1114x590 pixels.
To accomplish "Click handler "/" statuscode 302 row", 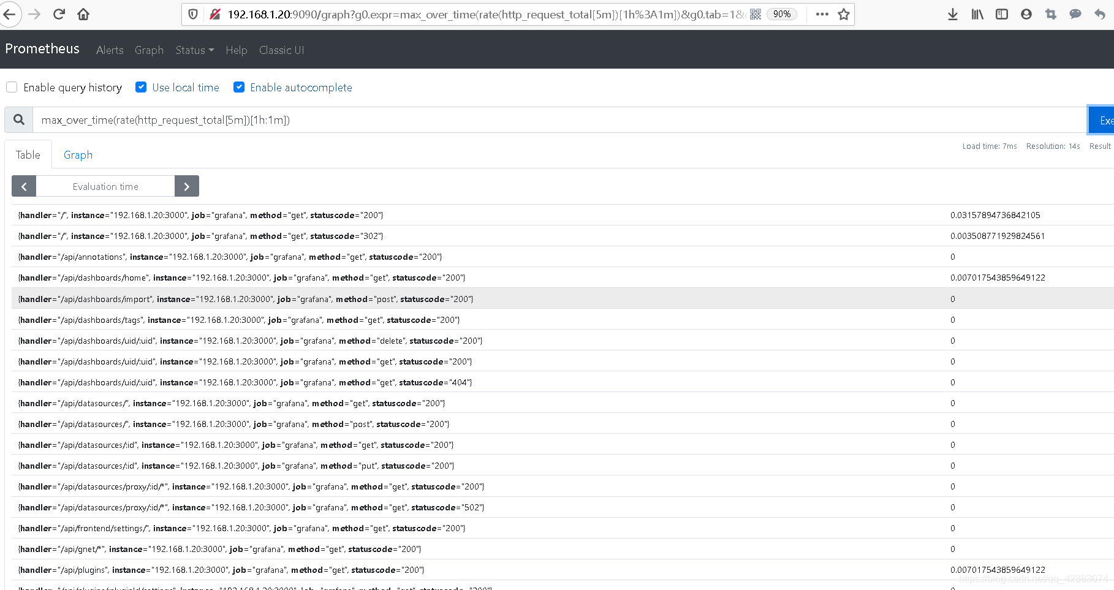I will pos(563,236).
